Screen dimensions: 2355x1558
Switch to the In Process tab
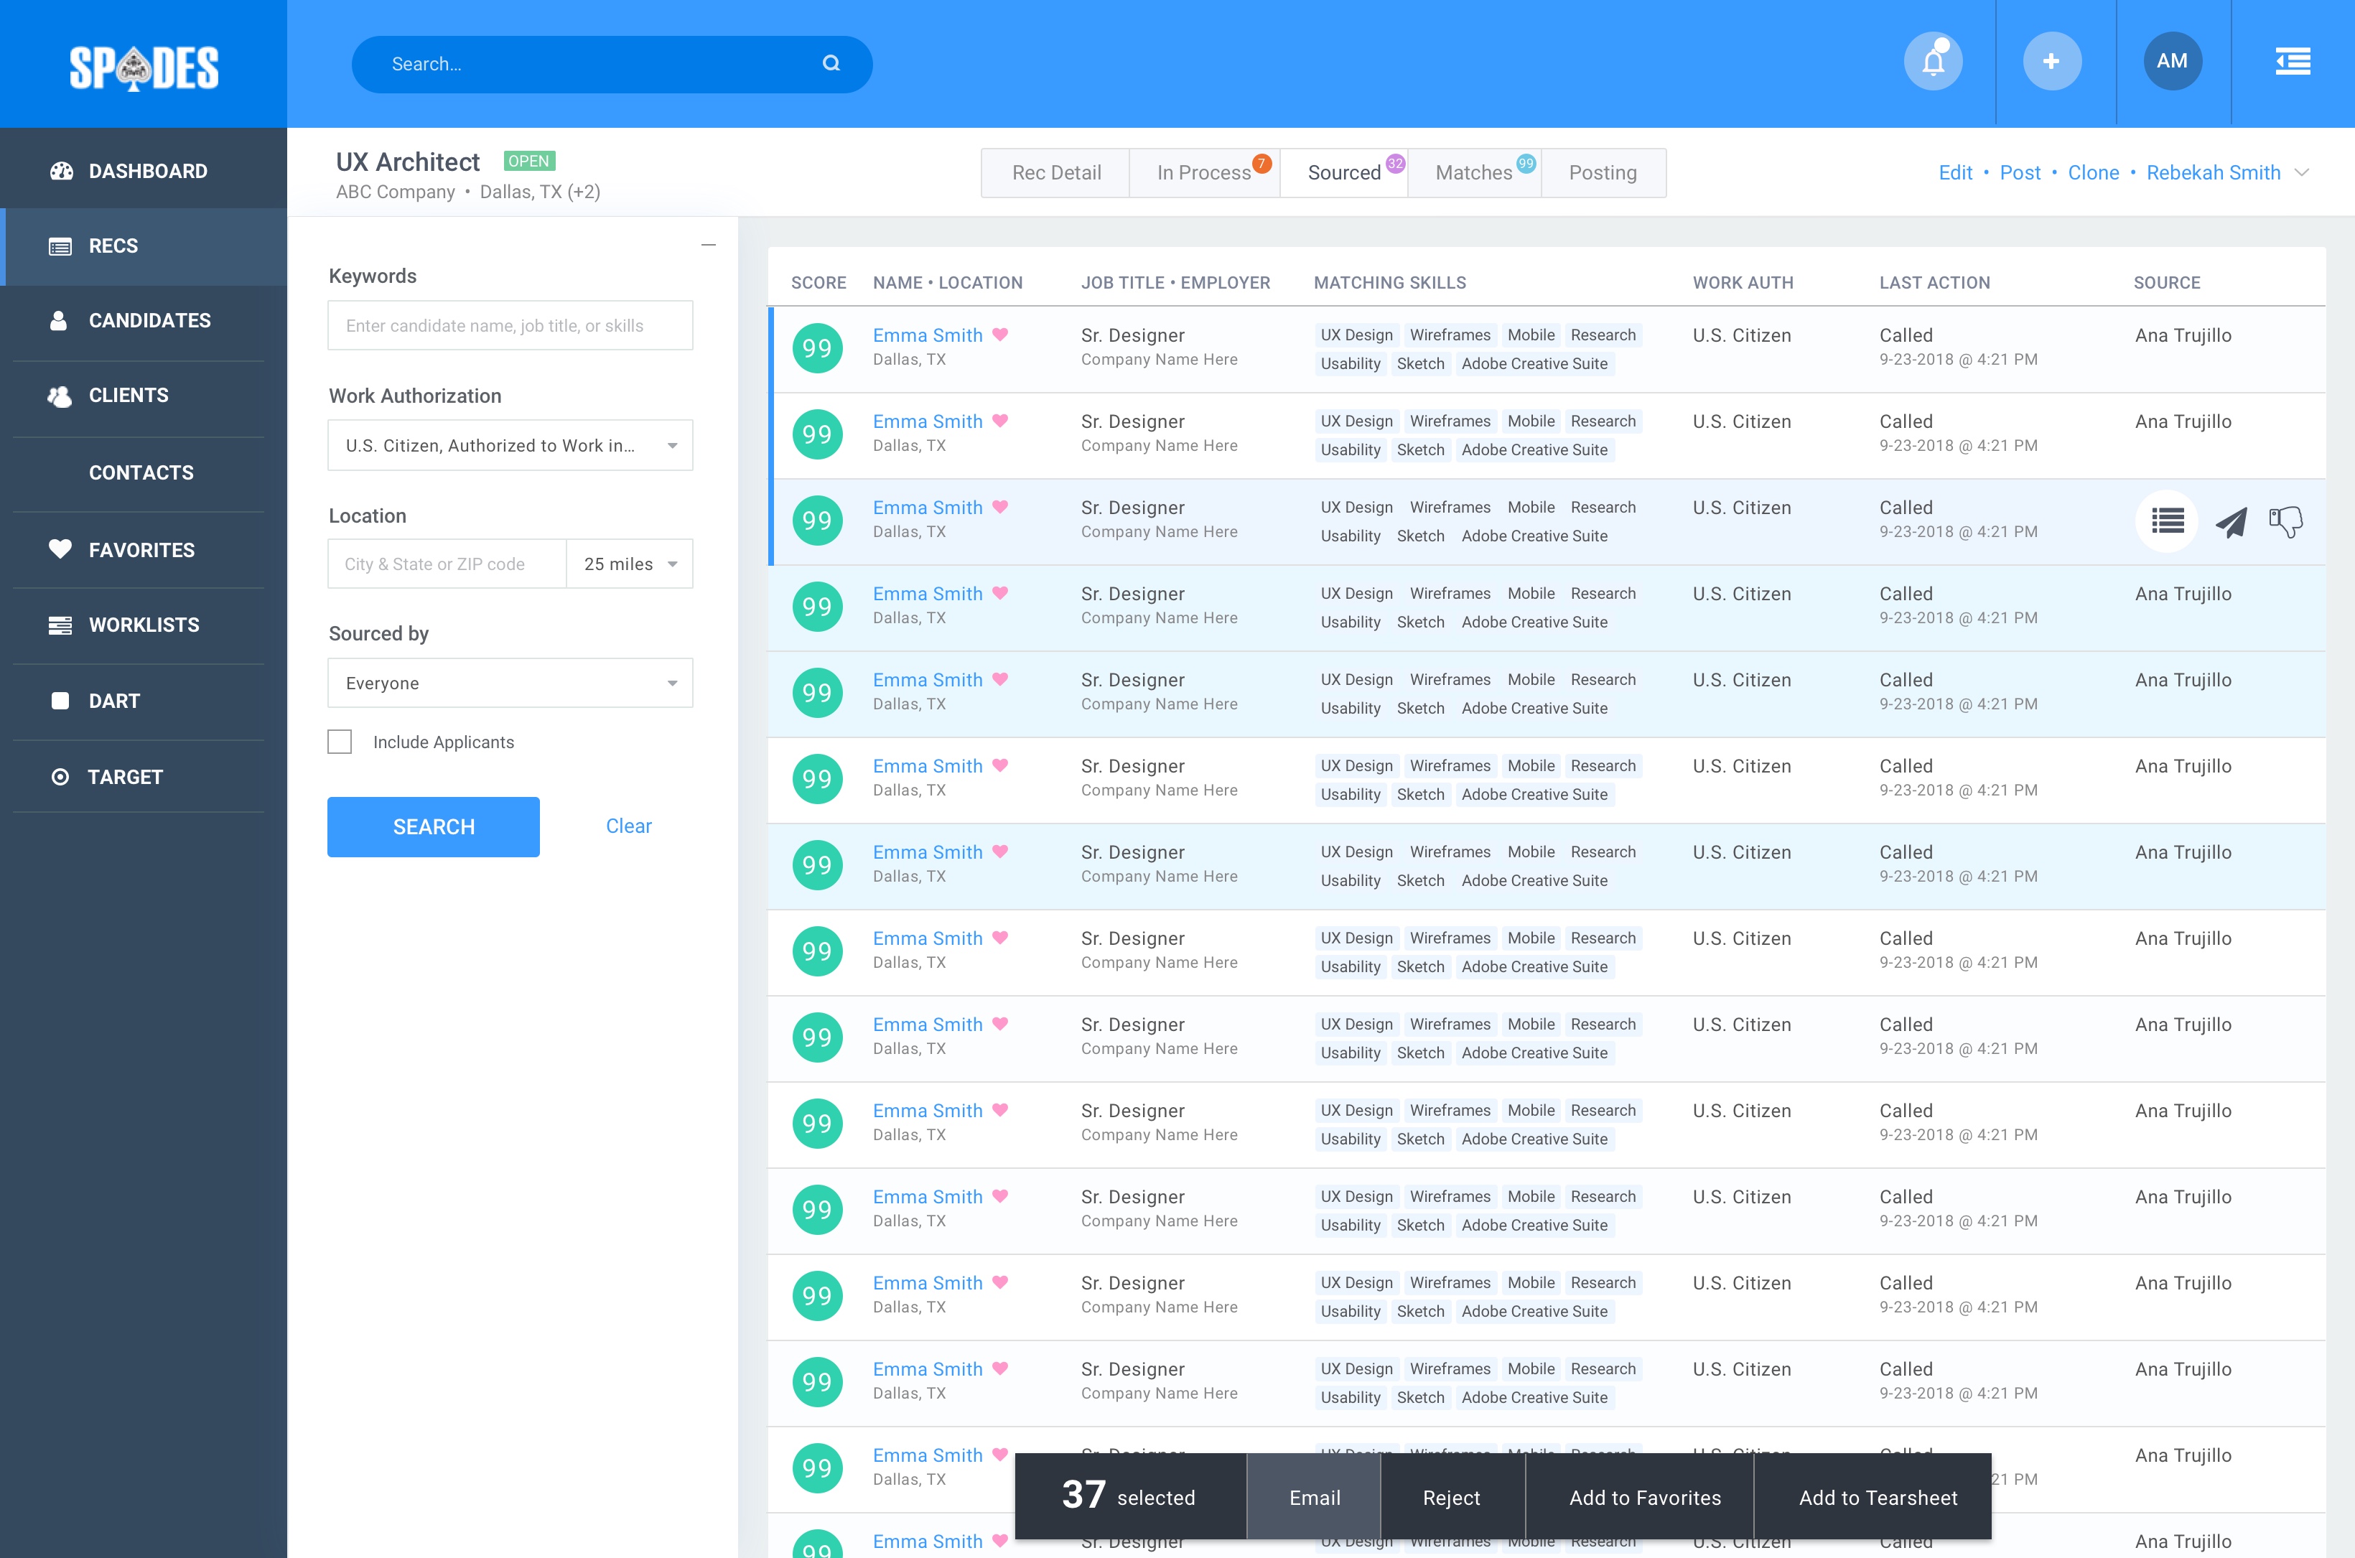click(x=1203, y=173)
